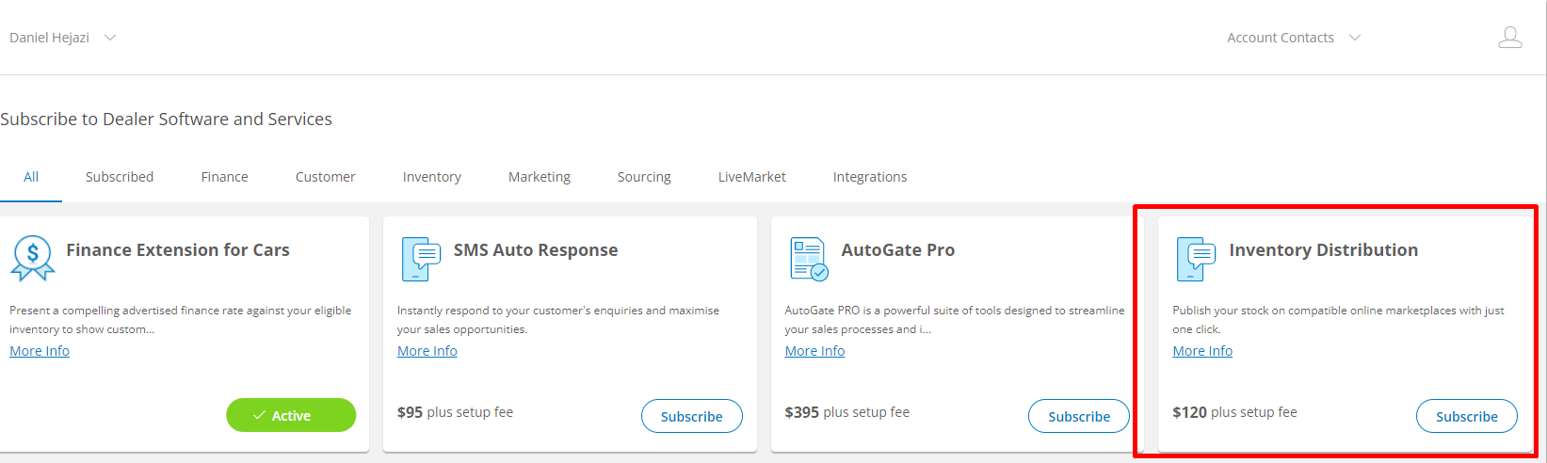This screenshot has width=1547, height=463.
Task: Open the Customer tab
Action: coord(325,177)
